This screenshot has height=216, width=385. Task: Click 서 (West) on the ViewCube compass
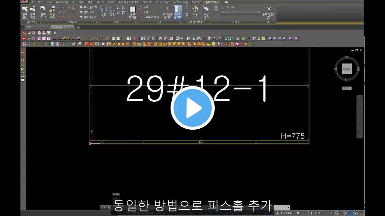pyautogui.click(x=335, y=69)
